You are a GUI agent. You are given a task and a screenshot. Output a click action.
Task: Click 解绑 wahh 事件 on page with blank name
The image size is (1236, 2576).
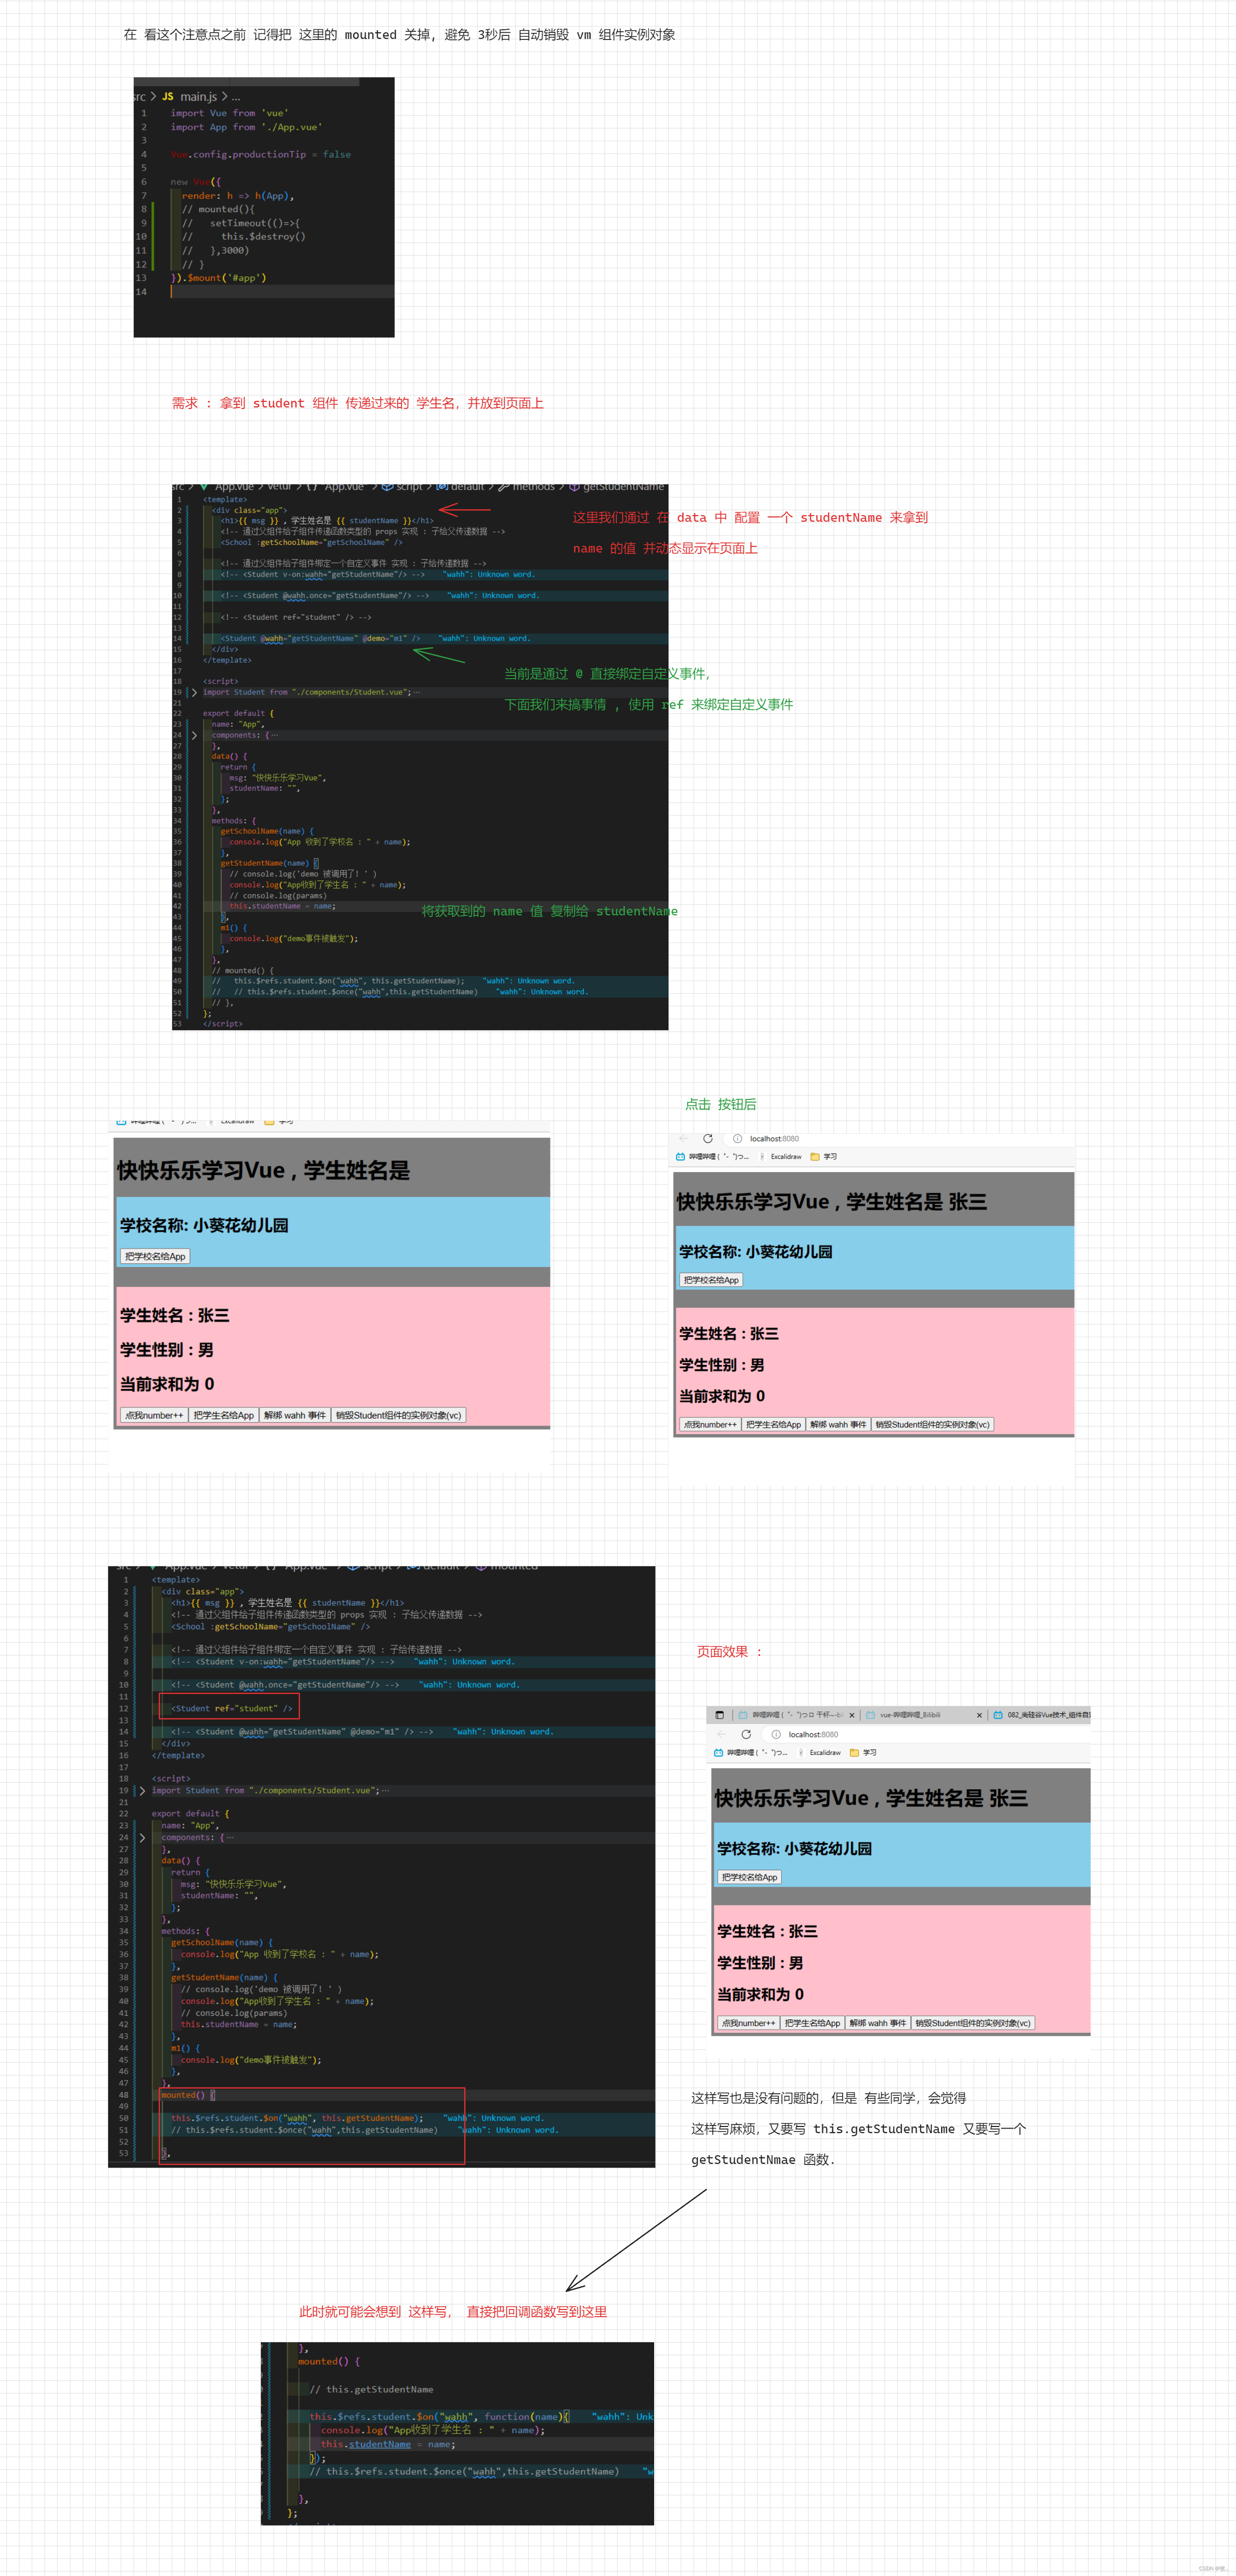295,1415
